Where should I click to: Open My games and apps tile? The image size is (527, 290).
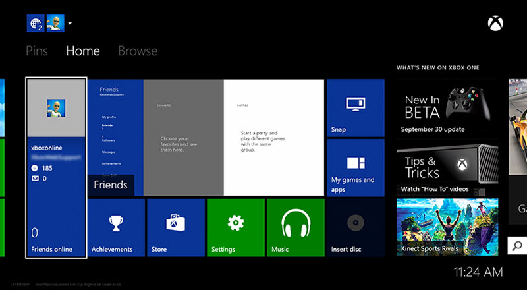click(355, 167)
